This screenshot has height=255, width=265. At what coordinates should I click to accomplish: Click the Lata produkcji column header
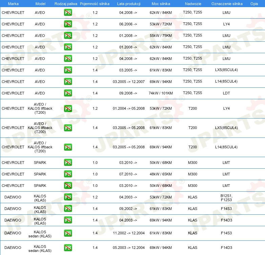pos(129,4)
